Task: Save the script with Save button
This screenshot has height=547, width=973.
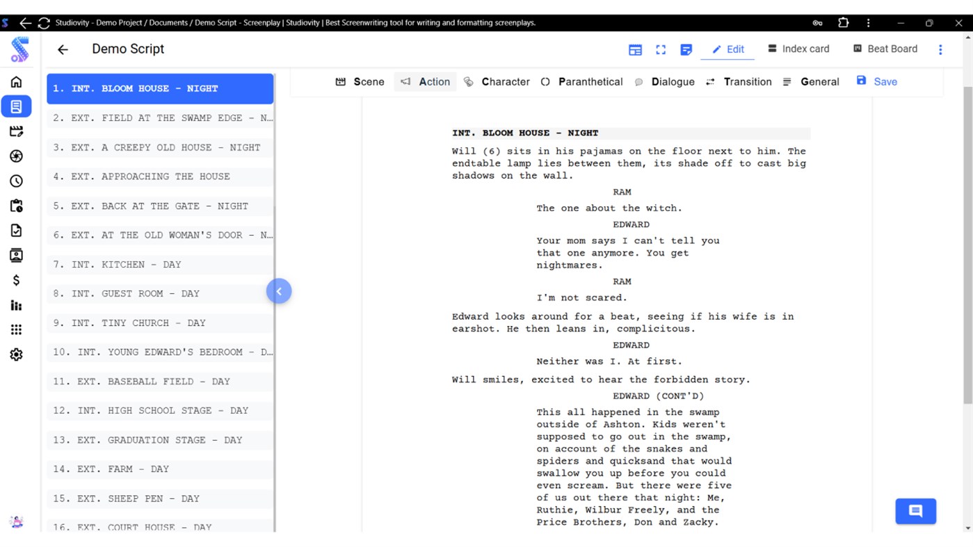Action: pyautogui.click(x=876, y=81)
